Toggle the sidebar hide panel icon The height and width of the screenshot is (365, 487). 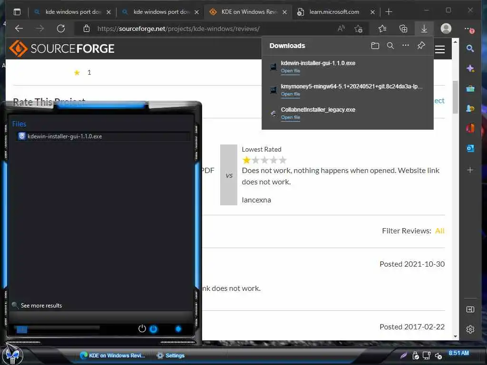point(470,309)
